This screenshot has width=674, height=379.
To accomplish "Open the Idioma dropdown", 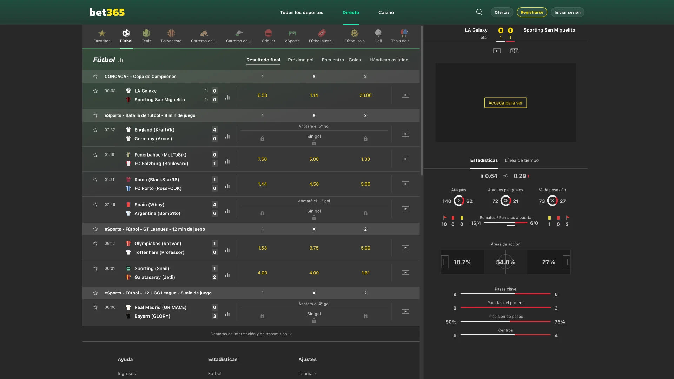I will pyautogui.click(x=308, y=373).
